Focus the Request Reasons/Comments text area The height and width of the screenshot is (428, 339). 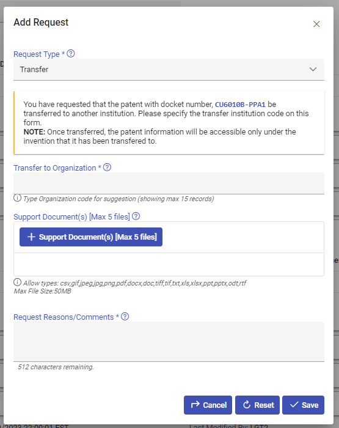point(169,342)
